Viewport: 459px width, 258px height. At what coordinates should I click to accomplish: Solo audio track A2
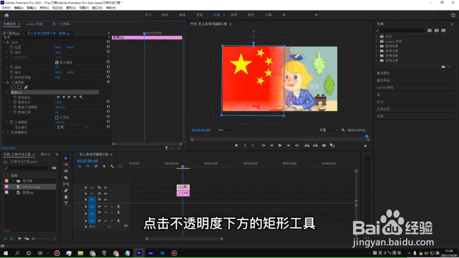tap(112, 213)
